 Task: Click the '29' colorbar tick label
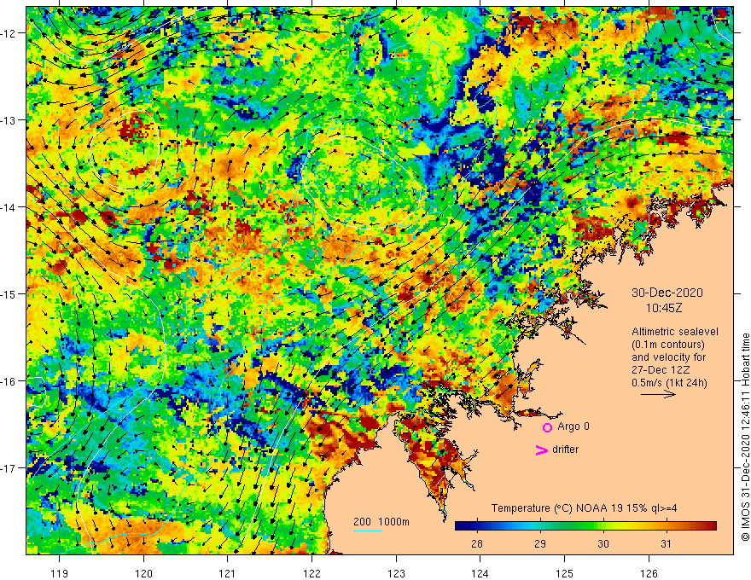pos(540,544)
